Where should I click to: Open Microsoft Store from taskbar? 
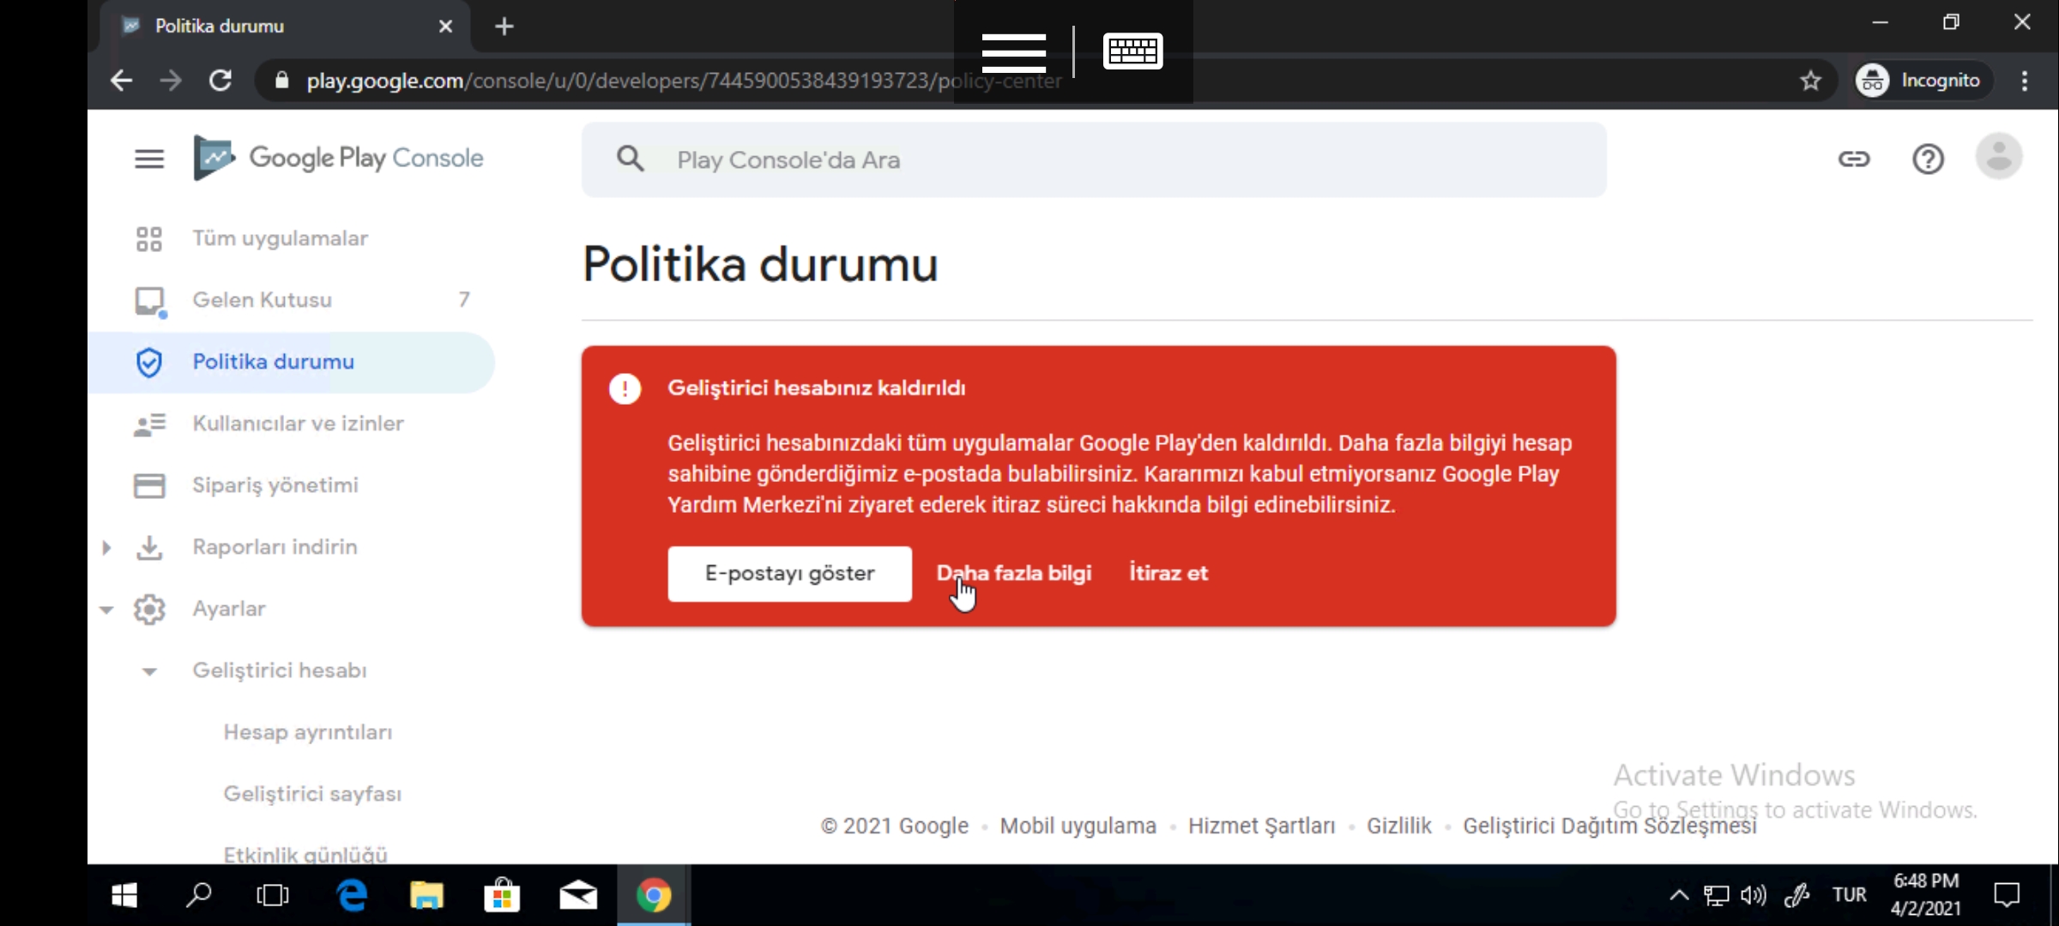(x=502, y=895)
